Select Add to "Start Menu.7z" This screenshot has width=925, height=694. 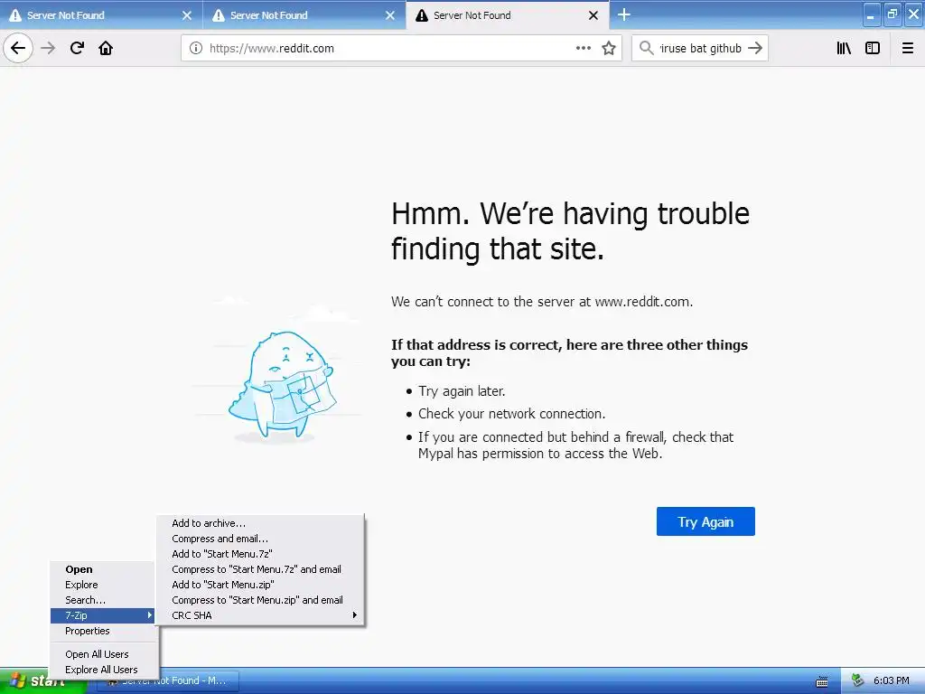coord(260,554)
